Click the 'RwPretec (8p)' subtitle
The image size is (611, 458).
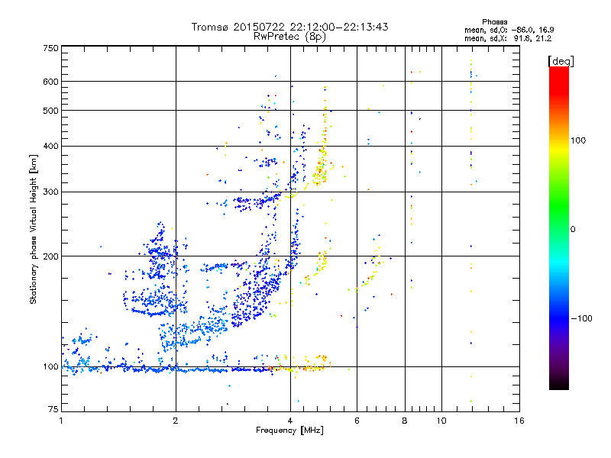[x=289, y=37]
